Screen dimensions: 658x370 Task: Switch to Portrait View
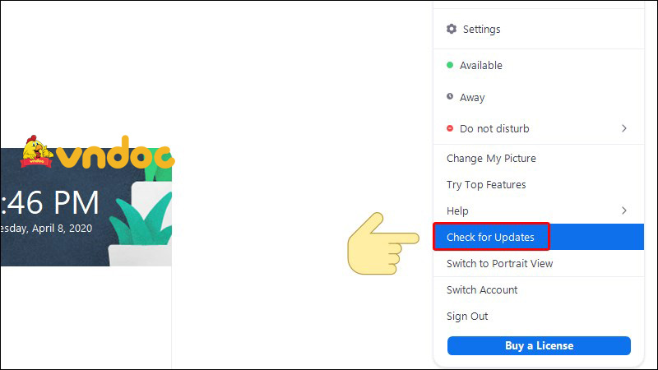pos(499,264)
